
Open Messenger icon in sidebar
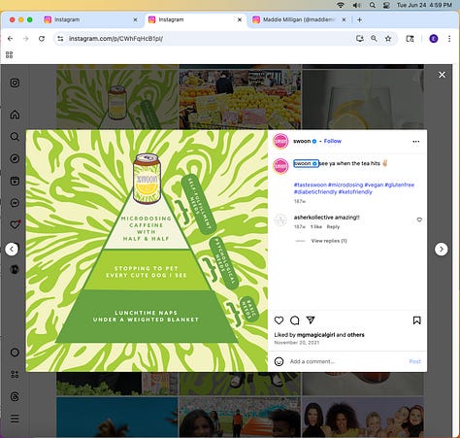pyautogui.click(x=15, y=203)
